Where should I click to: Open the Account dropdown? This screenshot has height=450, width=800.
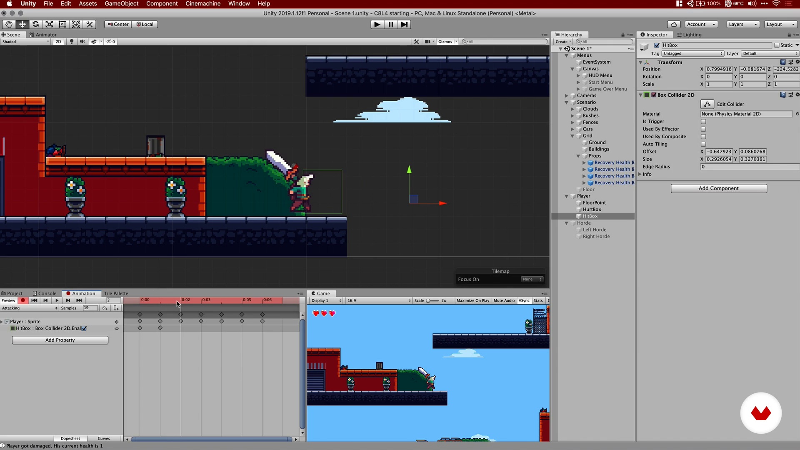coord(701,24)
